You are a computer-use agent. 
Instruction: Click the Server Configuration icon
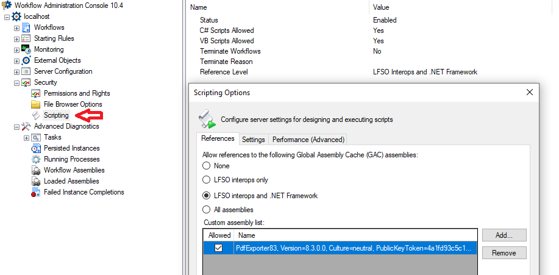coord(26,71)
